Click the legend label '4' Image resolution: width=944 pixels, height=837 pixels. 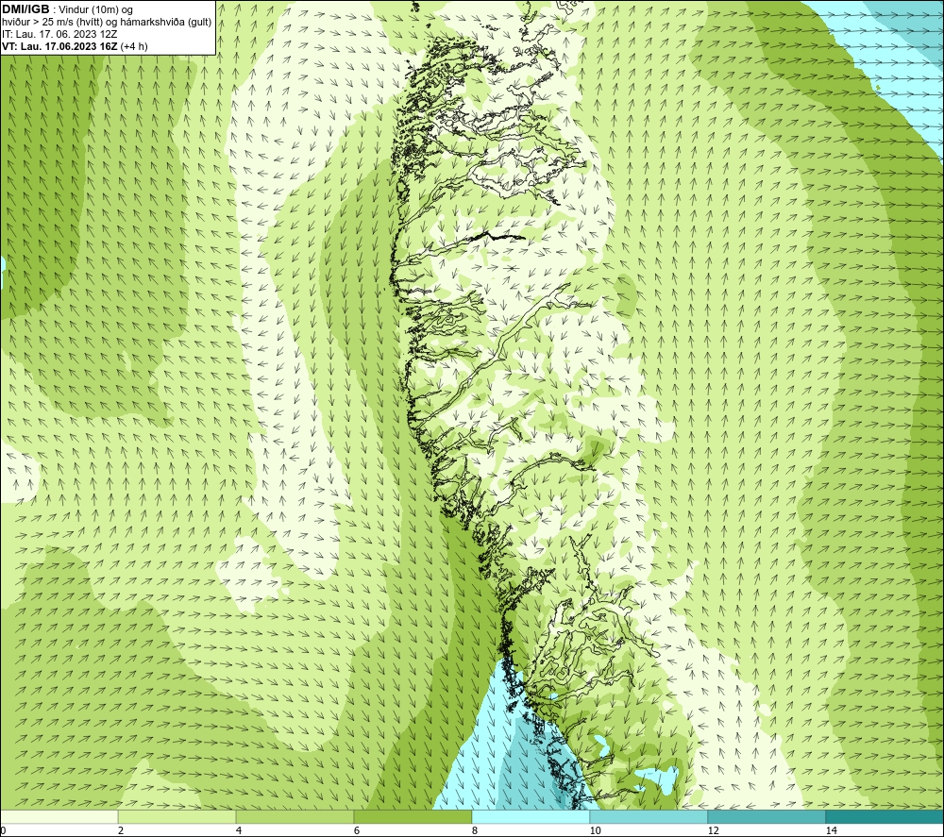click(x=239, y=831)
